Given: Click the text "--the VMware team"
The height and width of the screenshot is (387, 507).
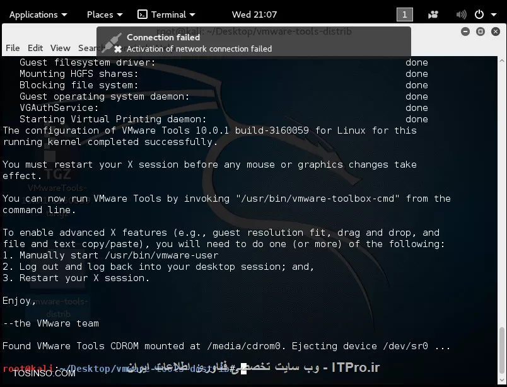Looking at the screenshot, I should (x=51, y=323).
